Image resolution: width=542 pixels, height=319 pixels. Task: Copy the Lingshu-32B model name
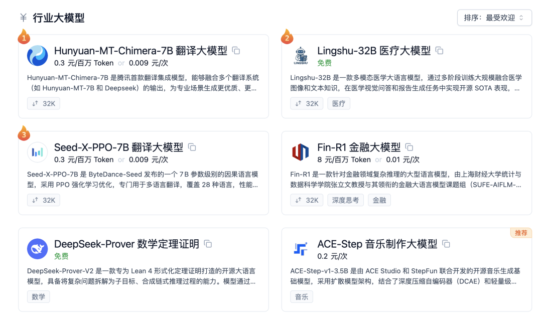click(x=440, y=50)
